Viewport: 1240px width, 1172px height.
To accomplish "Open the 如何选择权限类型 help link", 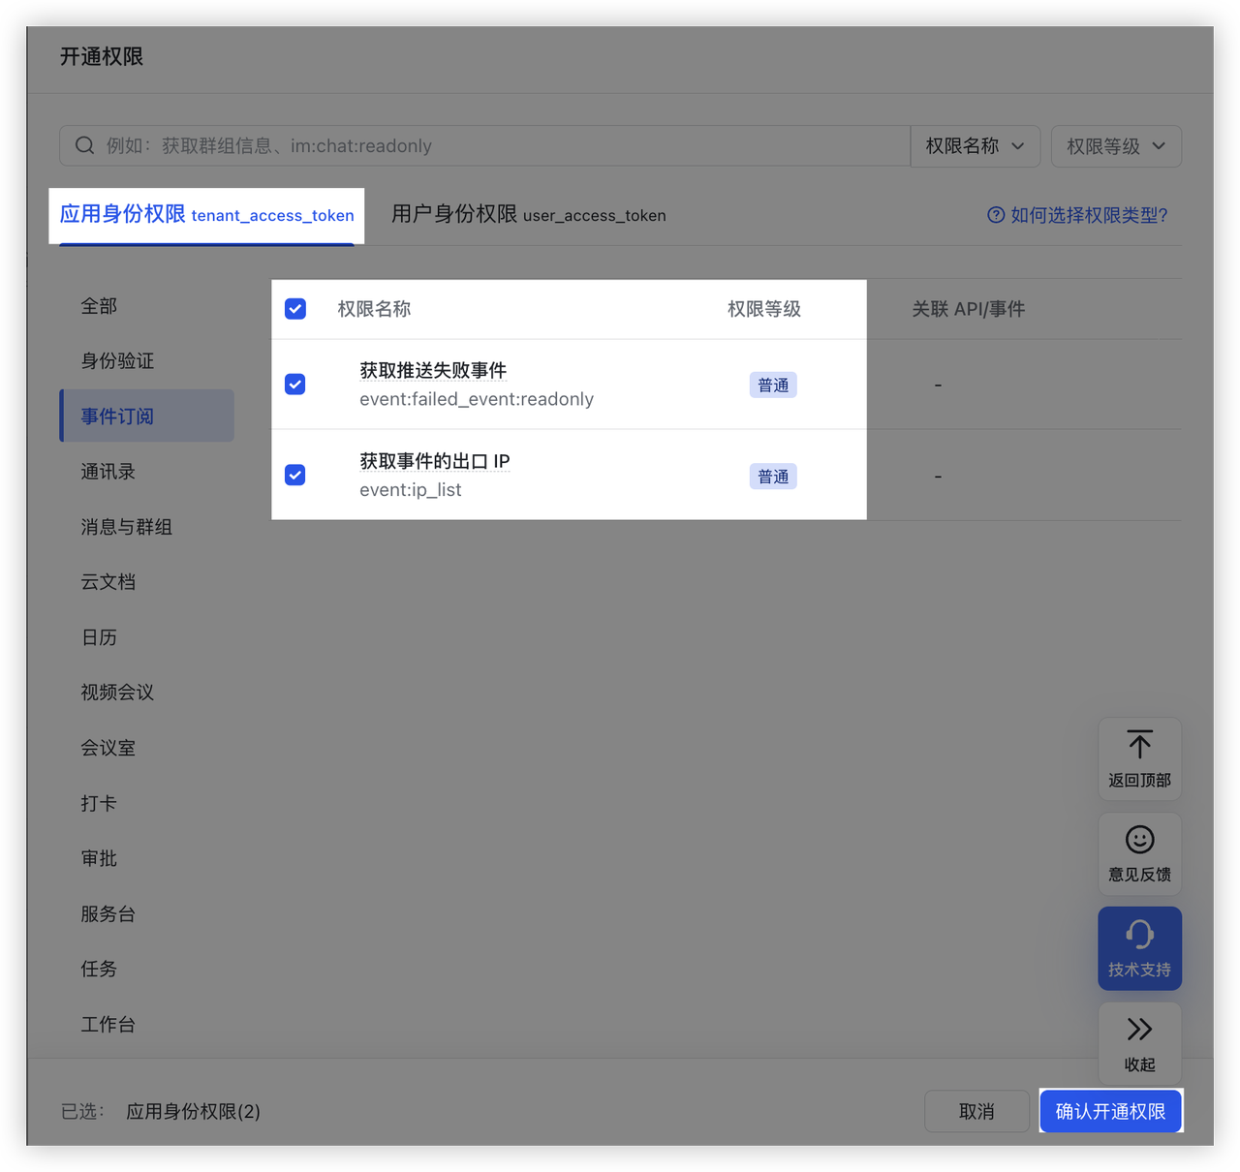I will click(x=1088, y=215).
